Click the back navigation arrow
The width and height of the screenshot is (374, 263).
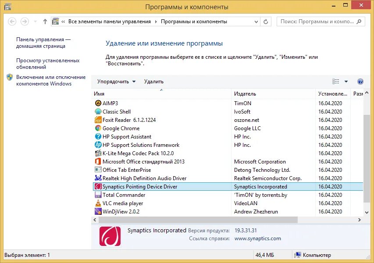(12, 22)
